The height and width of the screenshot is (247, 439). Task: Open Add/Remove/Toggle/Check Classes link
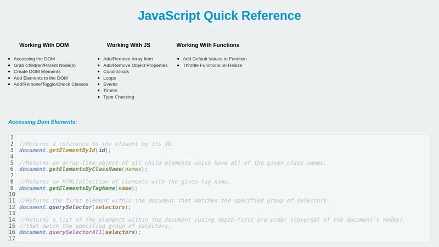coord(50,85)
